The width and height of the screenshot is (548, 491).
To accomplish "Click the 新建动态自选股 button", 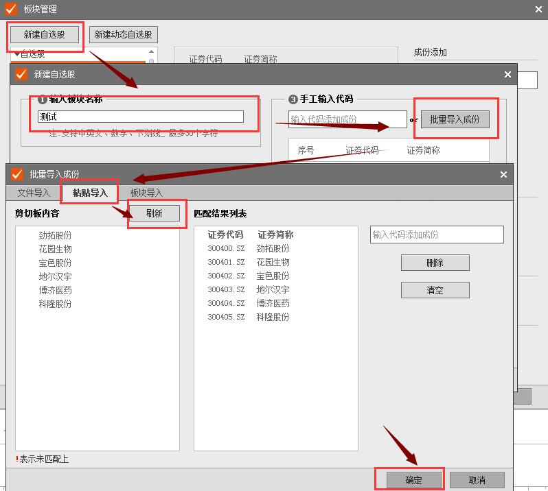I will pos(124,34).
